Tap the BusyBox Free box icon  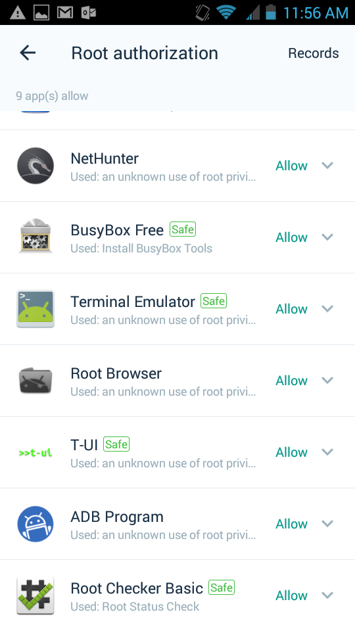(35, 236)
